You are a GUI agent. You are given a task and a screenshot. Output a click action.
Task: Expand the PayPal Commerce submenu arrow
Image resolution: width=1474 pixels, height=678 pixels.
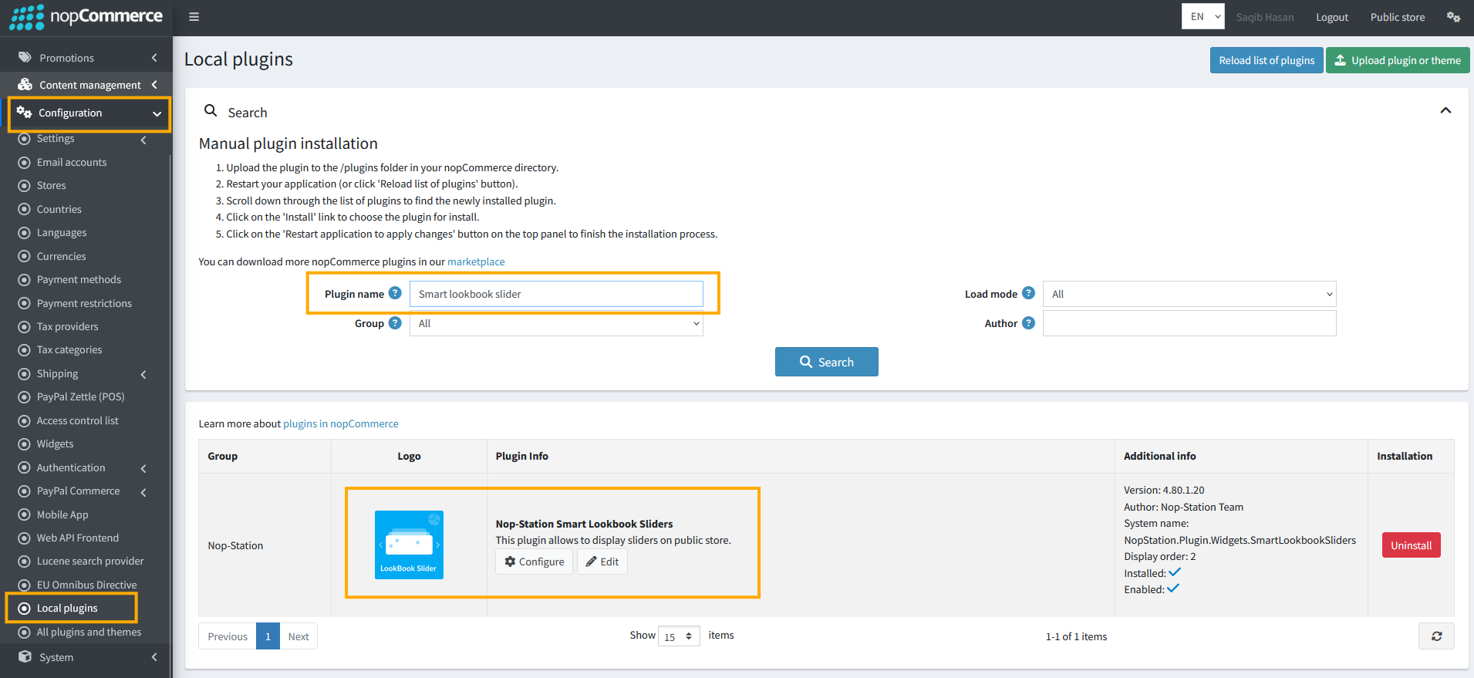click(143, 492)
